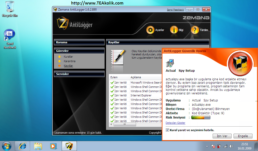
Task: Show hidden tray icons with the arrow
Action: 207,146
